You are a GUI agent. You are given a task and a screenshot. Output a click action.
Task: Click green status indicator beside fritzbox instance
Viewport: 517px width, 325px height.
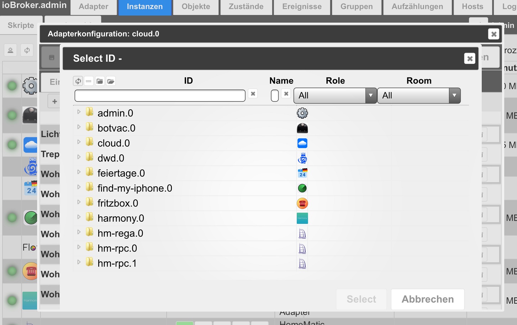pos(12,271)
